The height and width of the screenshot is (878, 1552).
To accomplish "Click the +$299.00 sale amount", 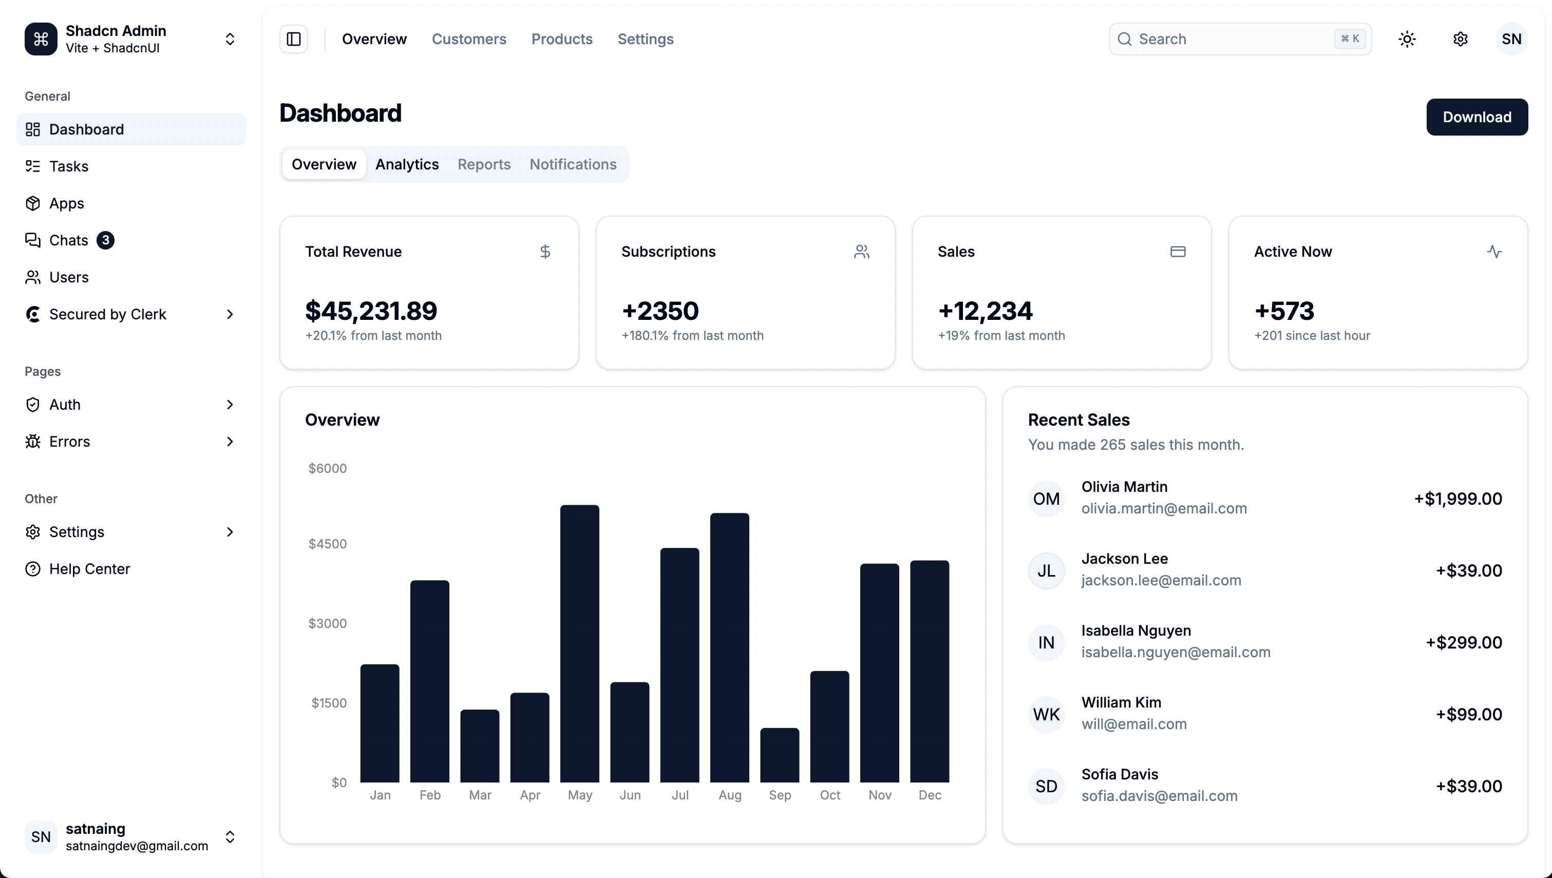I will pyautogui.click(x=1463, y=642).
